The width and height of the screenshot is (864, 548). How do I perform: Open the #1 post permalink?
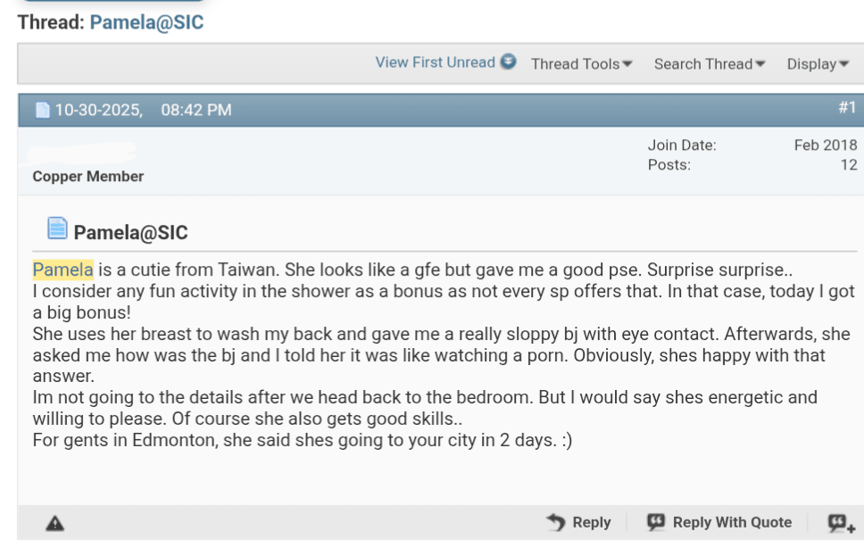tap(847, 108)
